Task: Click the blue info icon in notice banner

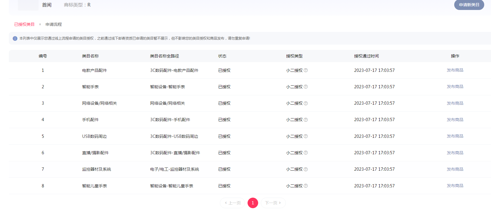Action: coord(15,38)
